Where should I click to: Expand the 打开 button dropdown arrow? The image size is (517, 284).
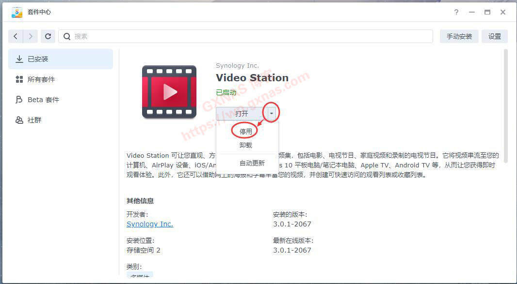point(272,113)
